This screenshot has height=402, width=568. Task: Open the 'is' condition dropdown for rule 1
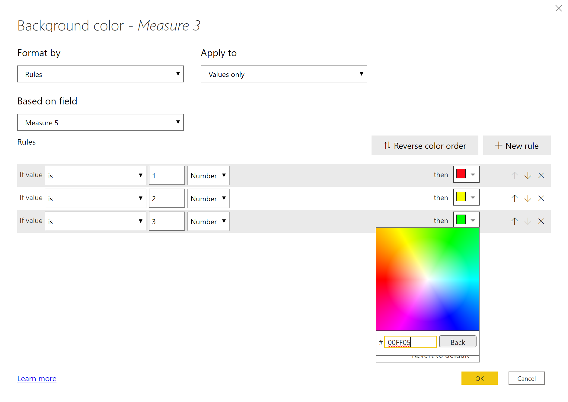96,175
